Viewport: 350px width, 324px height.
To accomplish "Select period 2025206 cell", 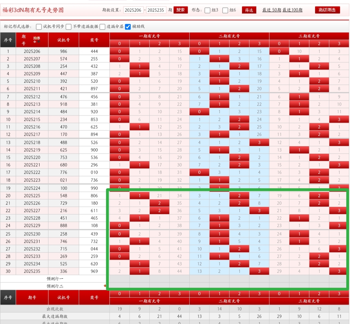I will [x=32, y=51].
